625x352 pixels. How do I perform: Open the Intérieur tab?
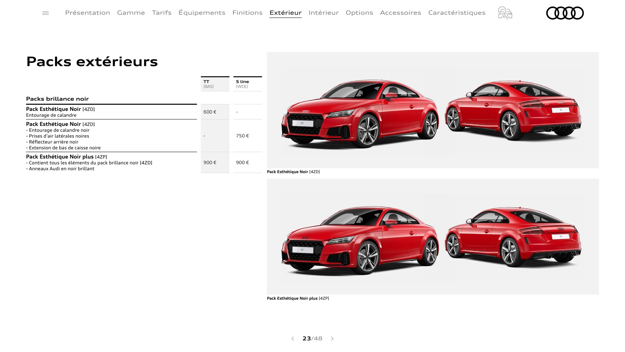323,13
